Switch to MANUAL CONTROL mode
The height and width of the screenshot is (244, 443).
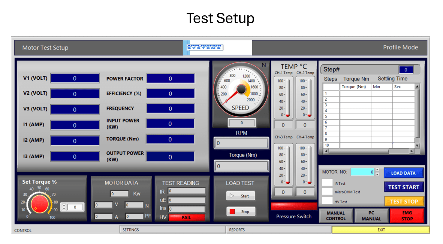pos(336,216)
